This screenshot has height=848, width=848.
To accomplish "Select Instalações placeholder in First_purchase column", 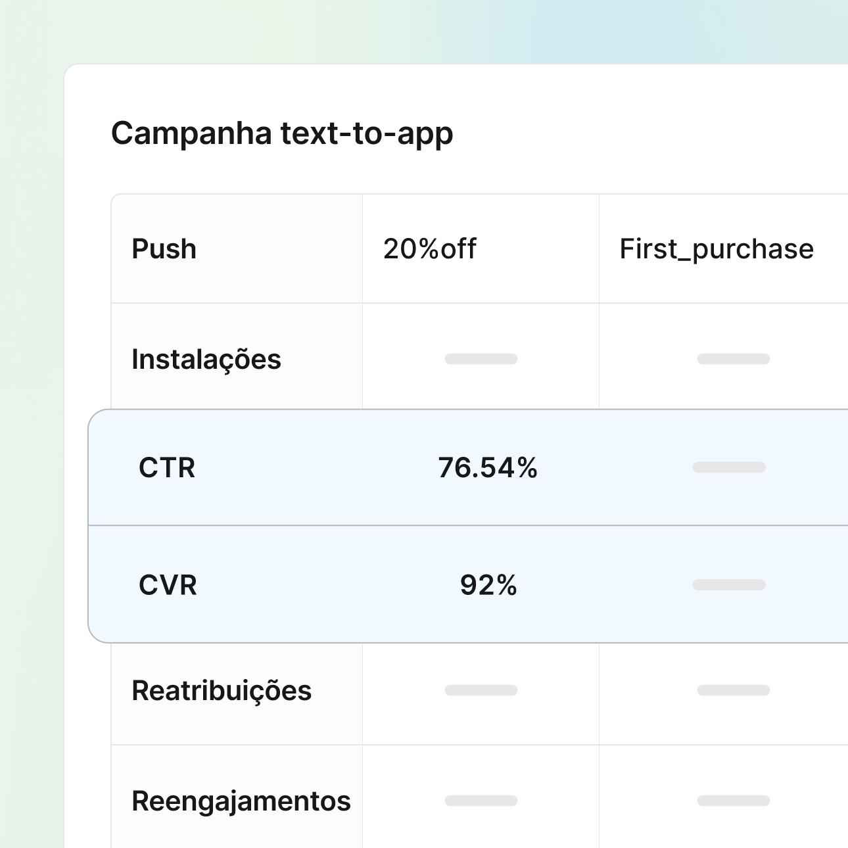I will (x=734, y=359).
